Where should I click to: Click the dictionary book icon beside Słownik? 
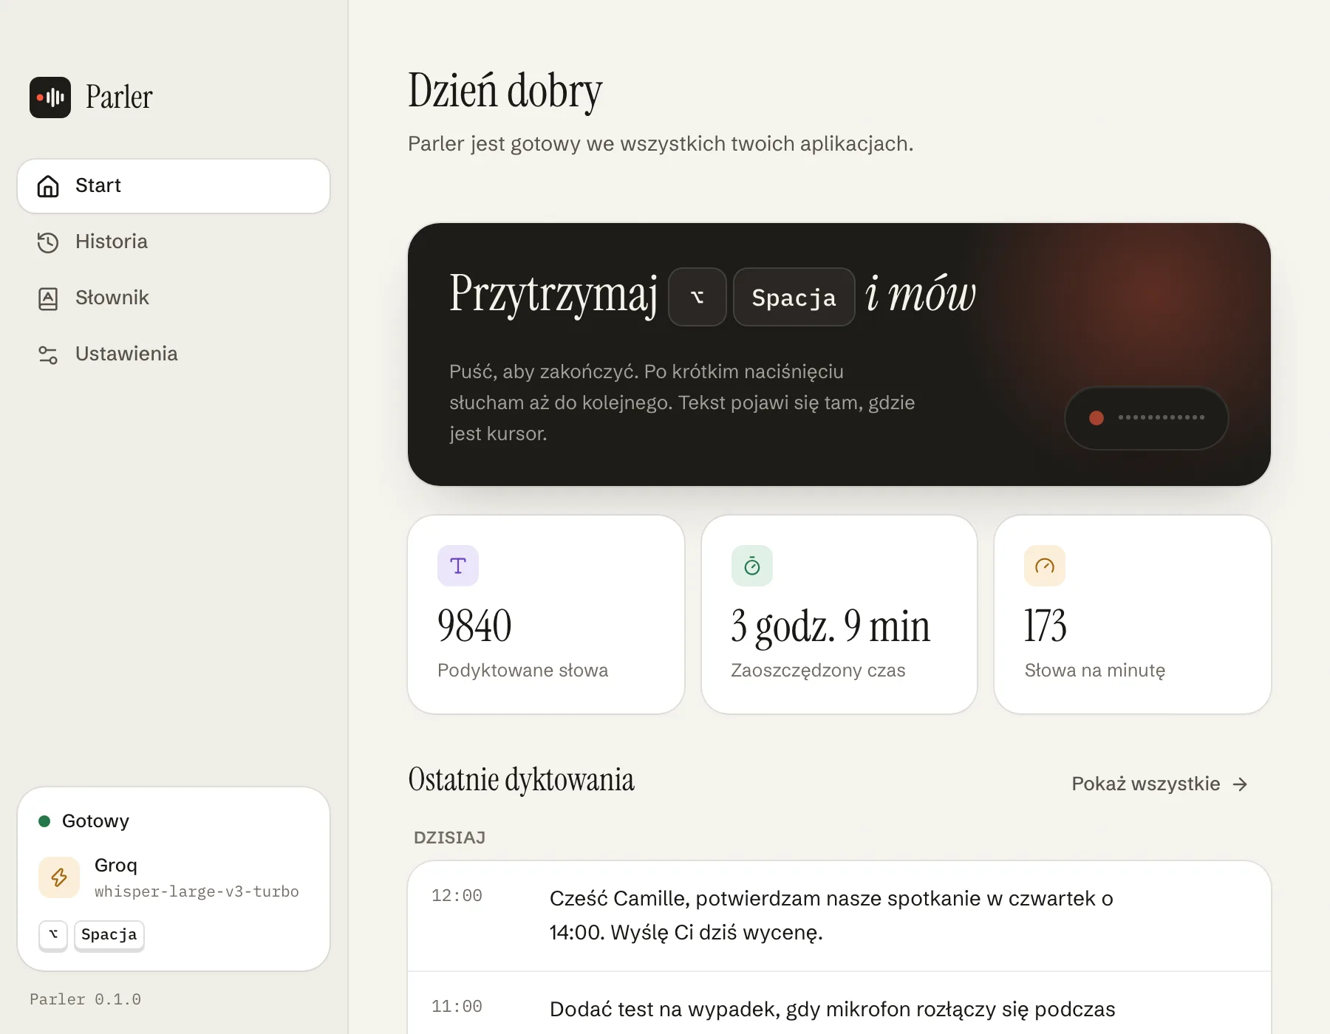tap(48, 298)
